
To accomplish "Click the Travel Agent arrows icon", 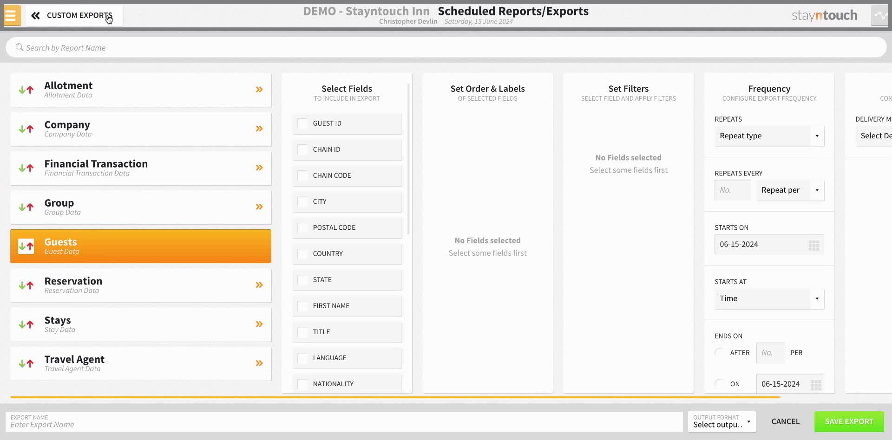I will click(x=26, y=363).
